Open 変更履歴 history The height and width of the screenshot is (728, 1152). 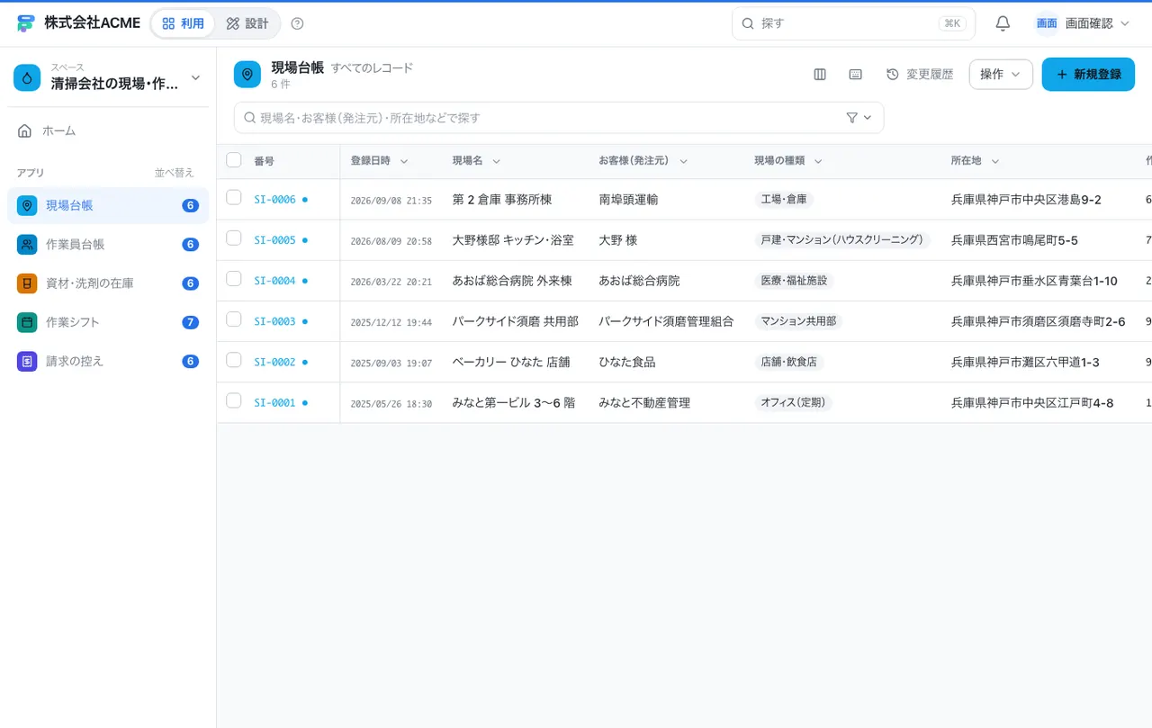[920, 75]
